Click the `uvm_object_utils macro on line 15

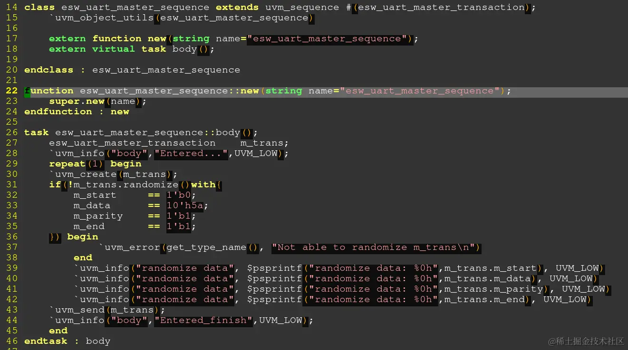click(x=101, y=18)
